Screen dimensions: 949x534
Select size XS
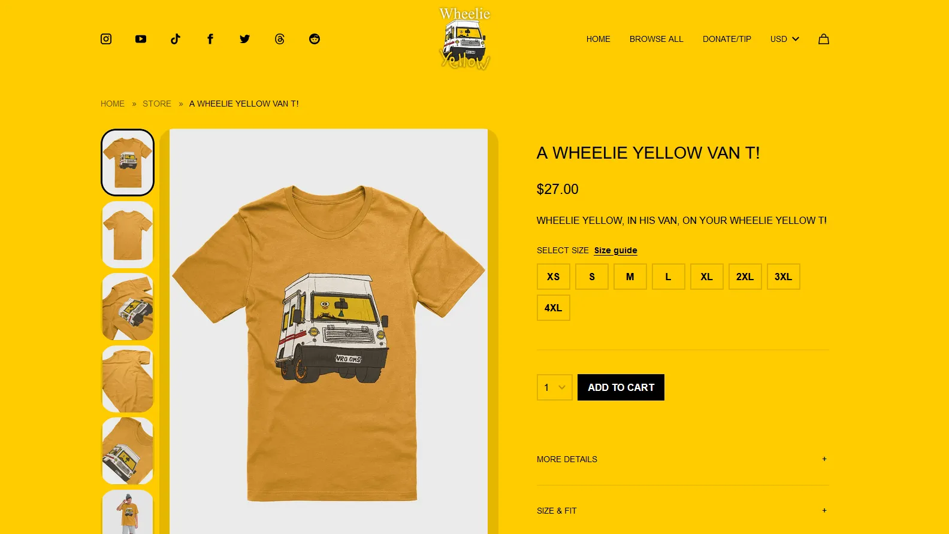[x=554, y=277]
